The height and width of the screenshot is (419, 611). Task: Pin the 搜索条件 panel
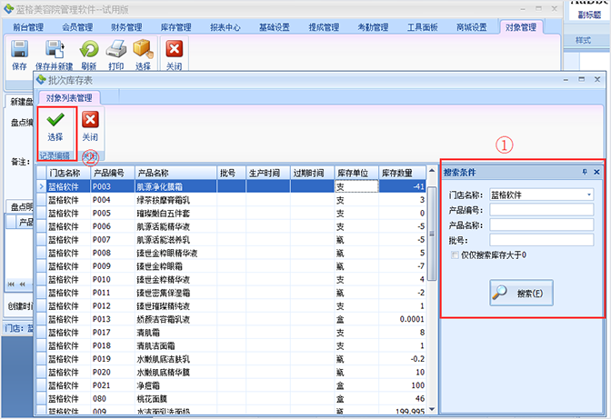585,172
